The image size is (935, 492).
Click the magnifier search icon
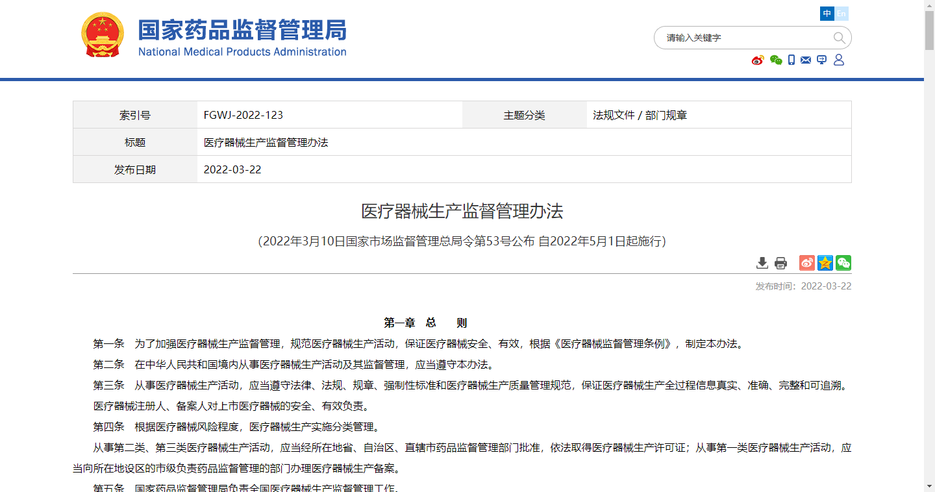(x=839, y=38)
